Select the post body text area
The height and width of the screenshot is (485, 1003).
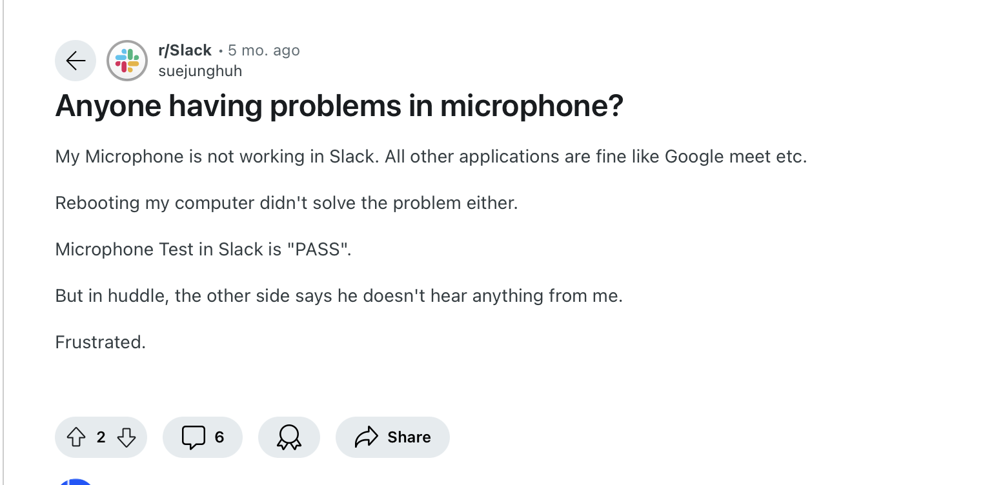387,249
